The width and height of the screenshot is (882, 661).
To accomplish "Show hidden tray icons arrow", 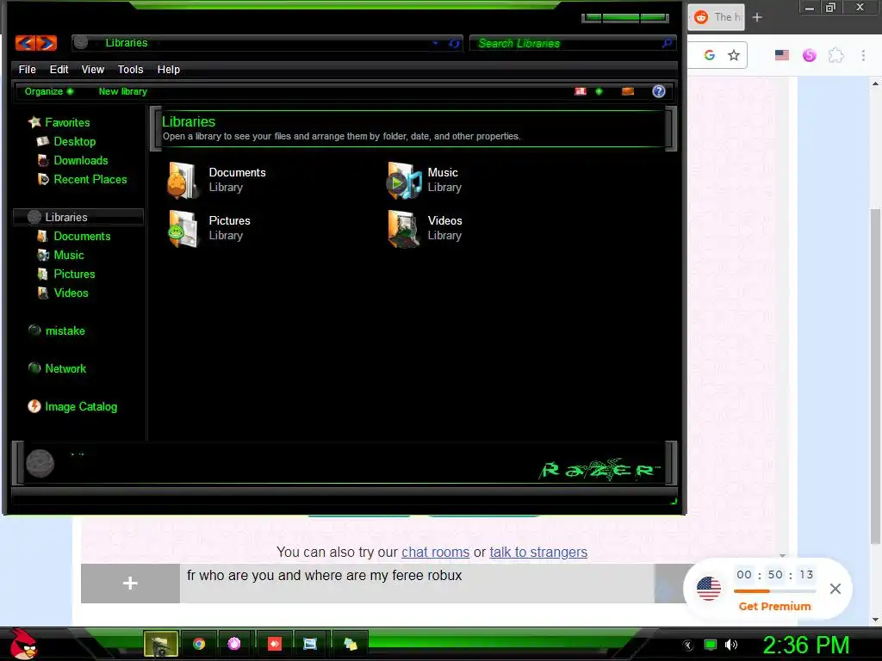I will [687, 646].
